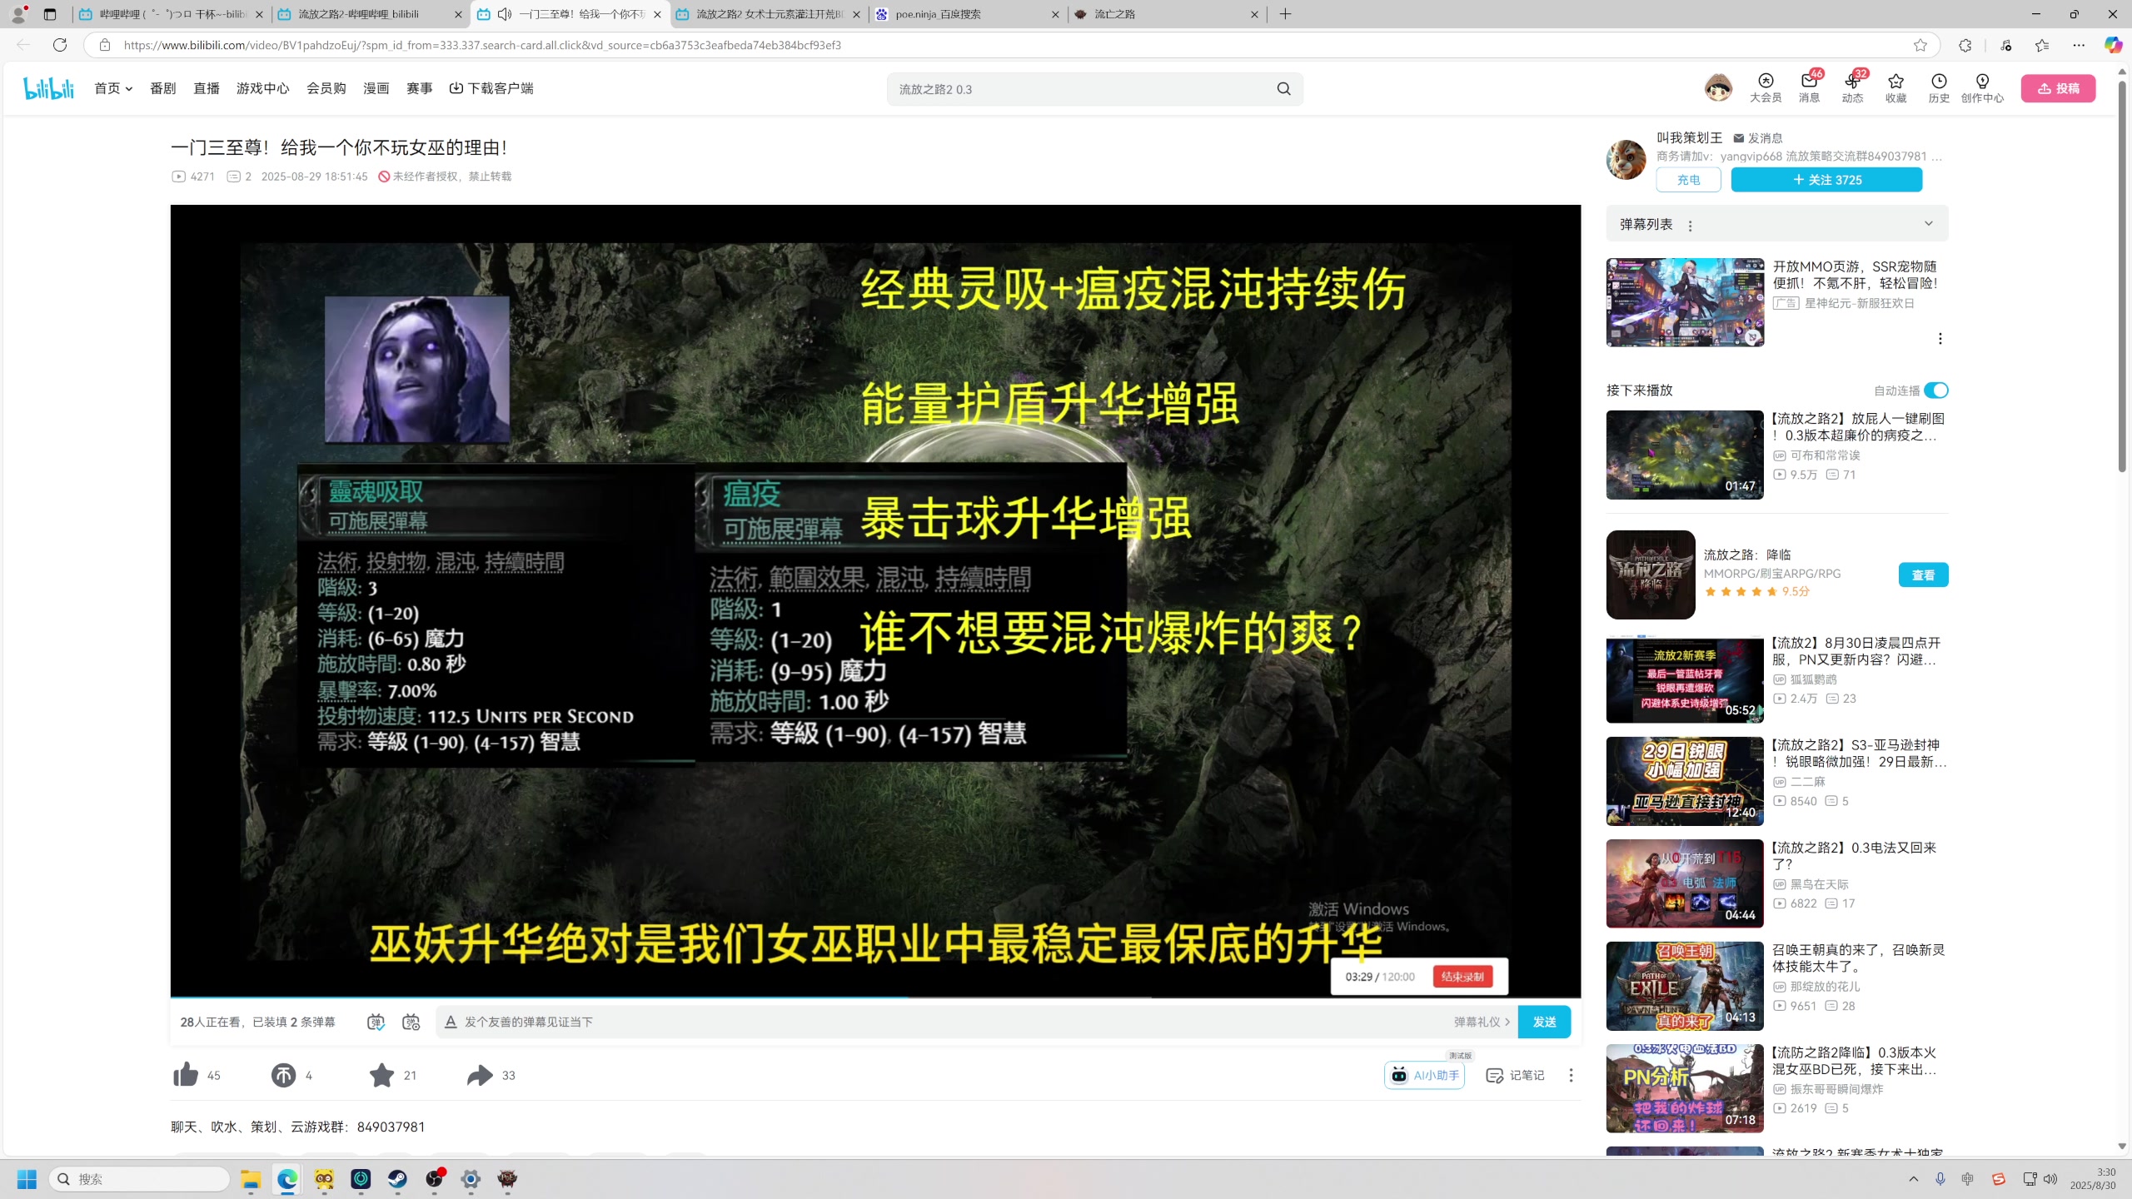Click 查看 for 流放之路：降临
Image resolution: width=2132 pixels, height=1199 pixels.
1923,575
